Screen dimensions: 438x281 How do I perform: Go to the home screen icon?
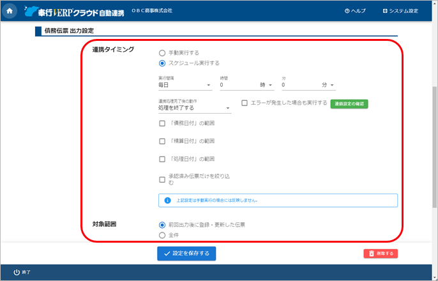coord(10,11)
